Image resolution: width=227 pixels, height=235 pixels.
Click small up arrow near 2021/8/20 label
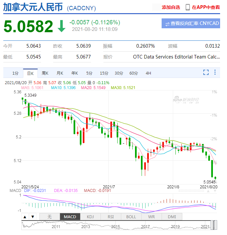tap(208, 191)
